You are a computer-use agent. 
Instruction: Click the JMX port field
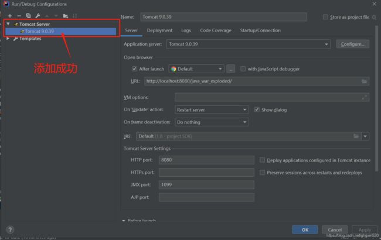tap(206, 184)
